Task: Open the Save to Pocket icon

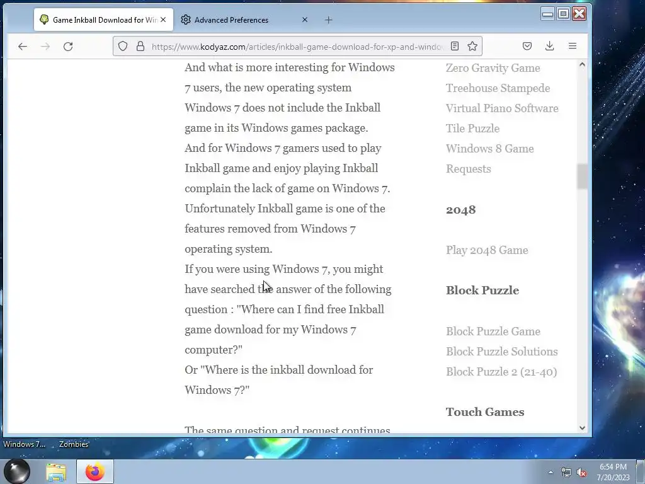Action: 527,46
